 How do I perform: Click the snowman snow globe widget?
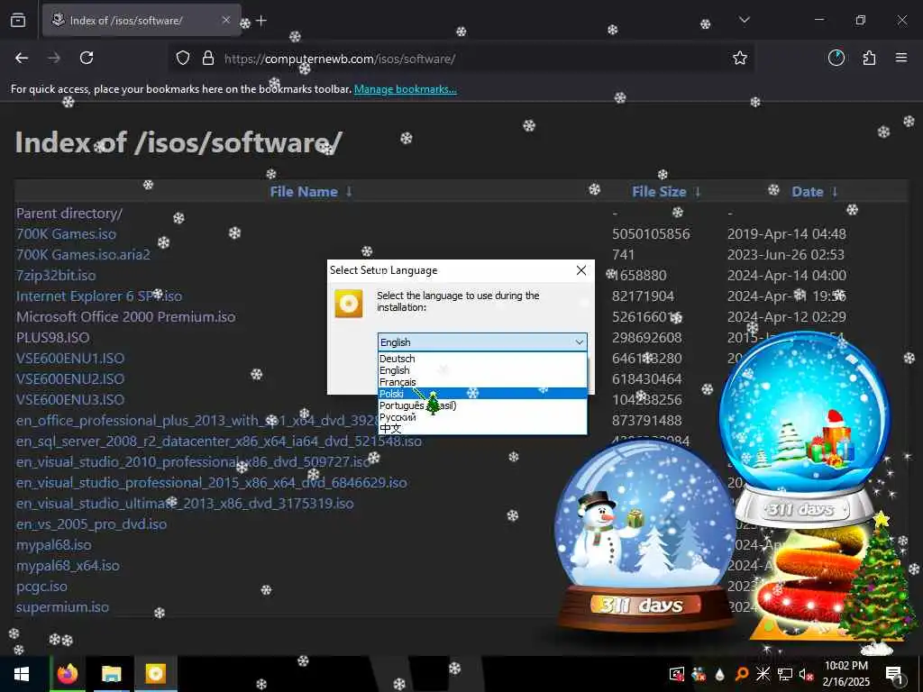644,535
